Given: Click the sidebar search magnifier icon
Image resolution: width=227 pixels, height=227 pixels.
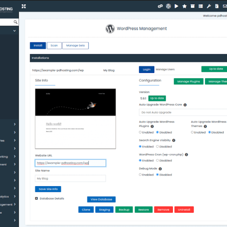Looking at the screenshot, I should click(16, 22).
